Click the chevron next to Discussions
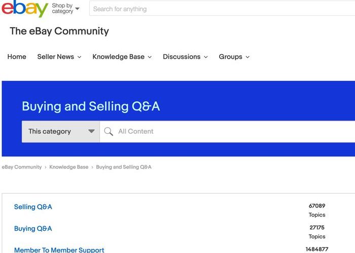This screenshot has width=355, height=253. 206,57
